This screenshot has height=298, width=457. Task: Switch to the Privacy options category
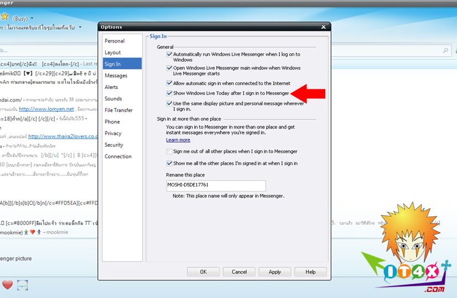(x=113, y=133)
